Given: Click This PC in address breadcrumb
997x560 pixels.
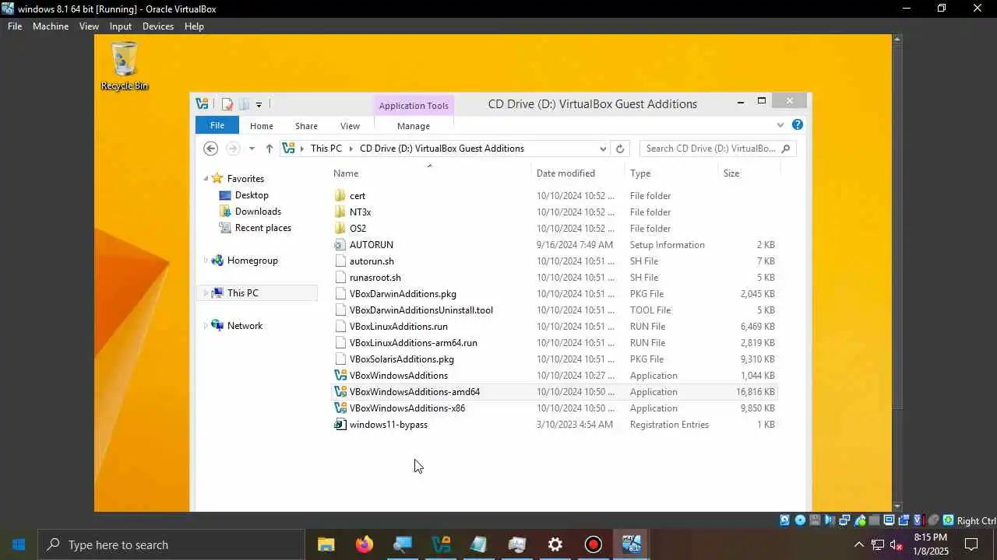Looking at the screenshot, I should [326, 149].
